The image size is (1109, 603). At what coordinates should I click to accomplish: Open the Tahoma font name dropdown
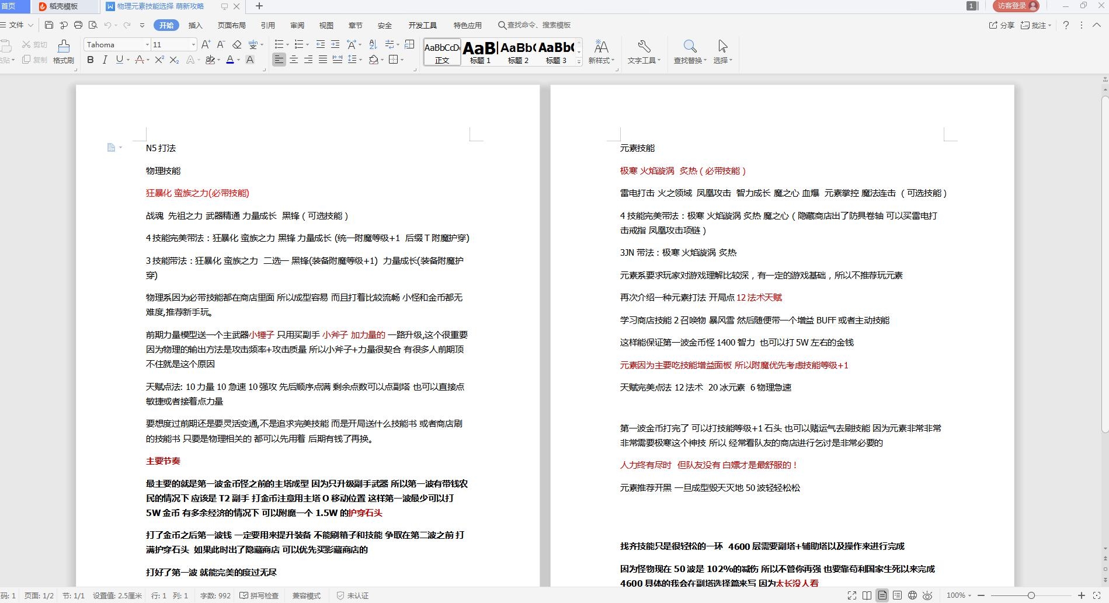click(x=147, y=44)
